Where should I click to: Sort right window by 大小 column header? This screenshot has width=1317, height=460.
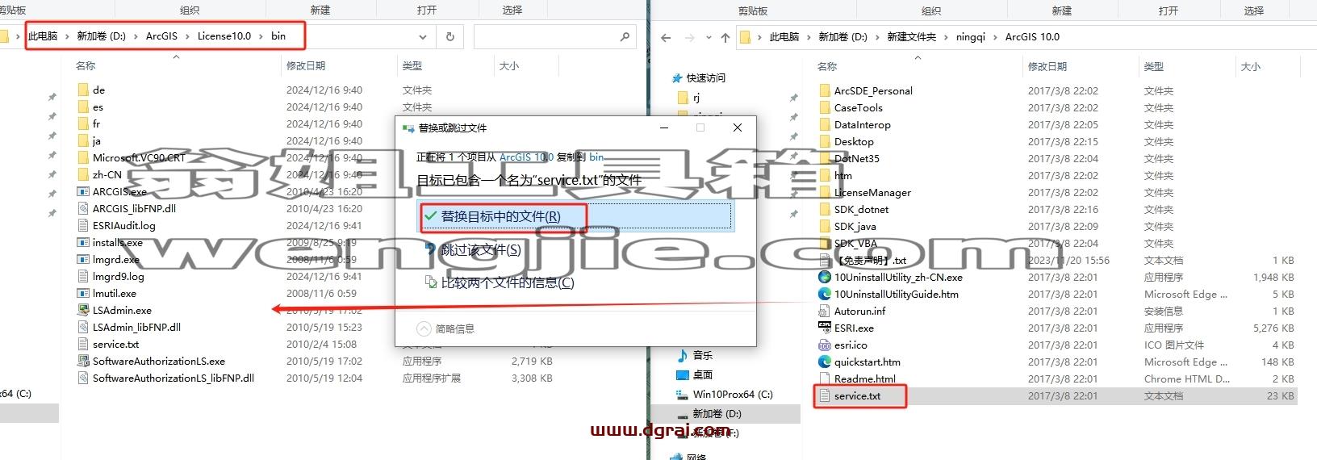pos(1250,66)
